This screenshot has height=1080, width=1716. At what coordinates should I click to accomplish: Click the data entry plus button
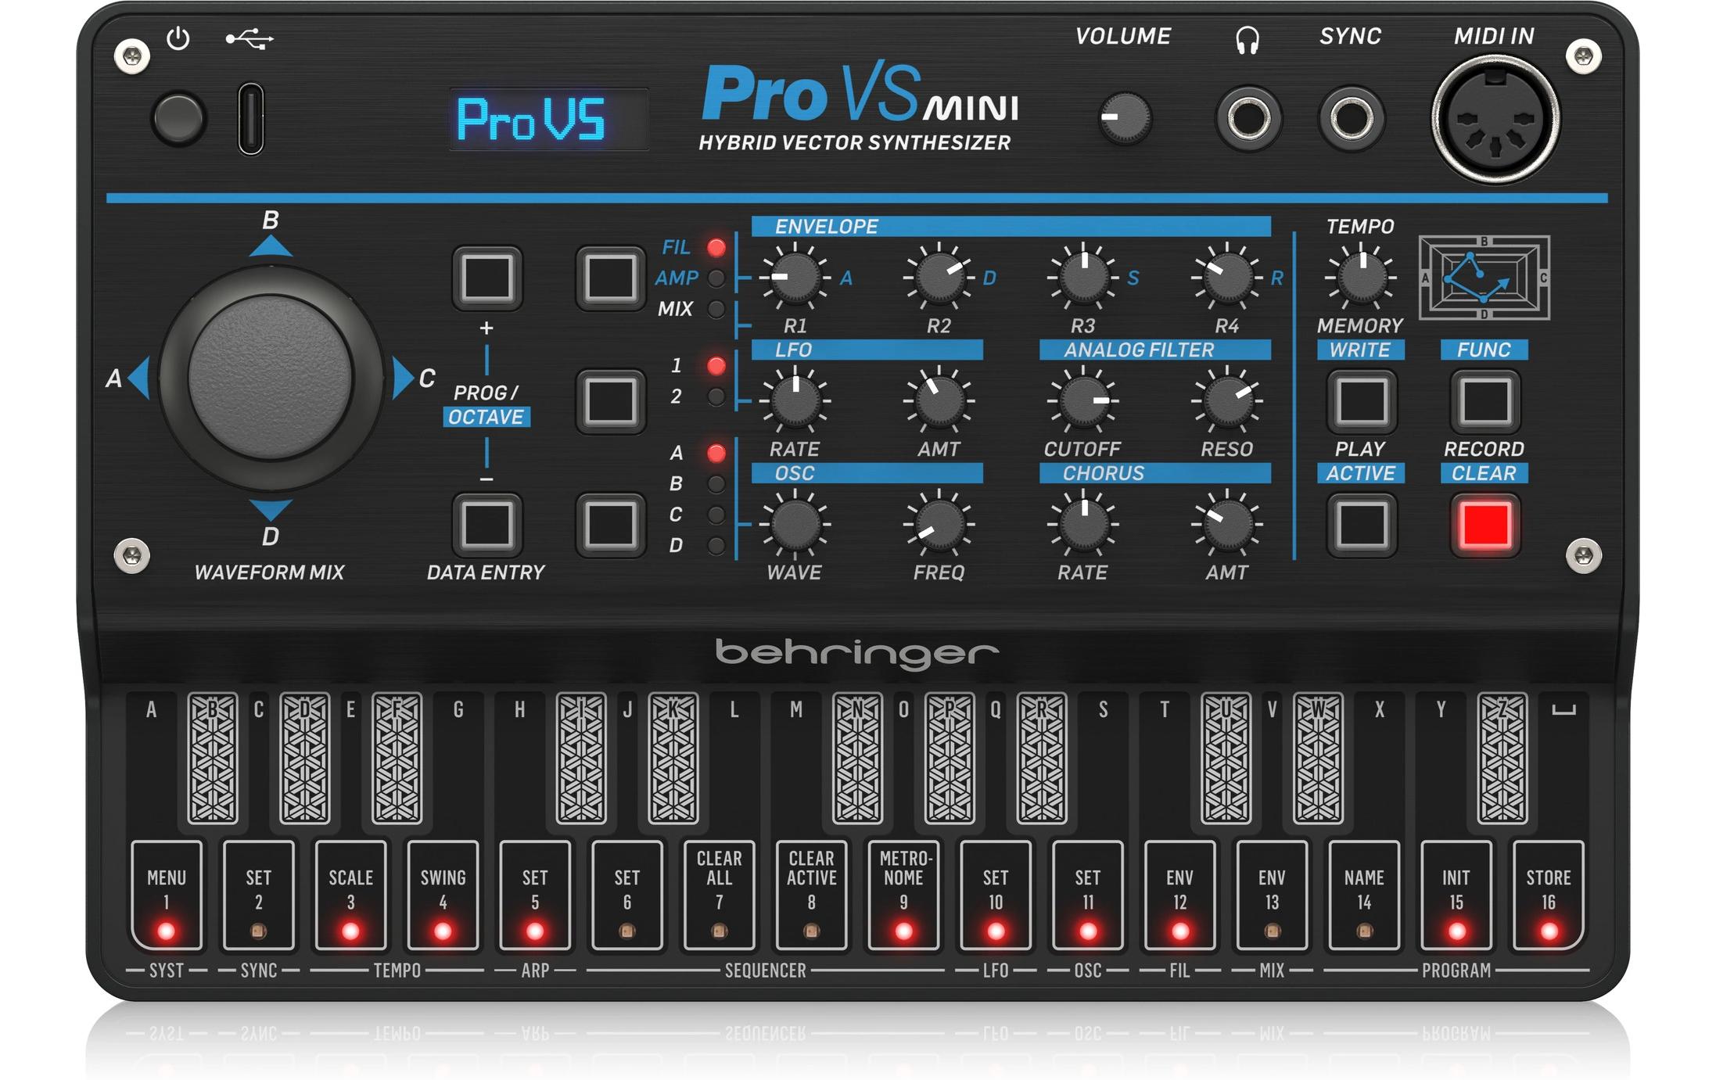486,278
